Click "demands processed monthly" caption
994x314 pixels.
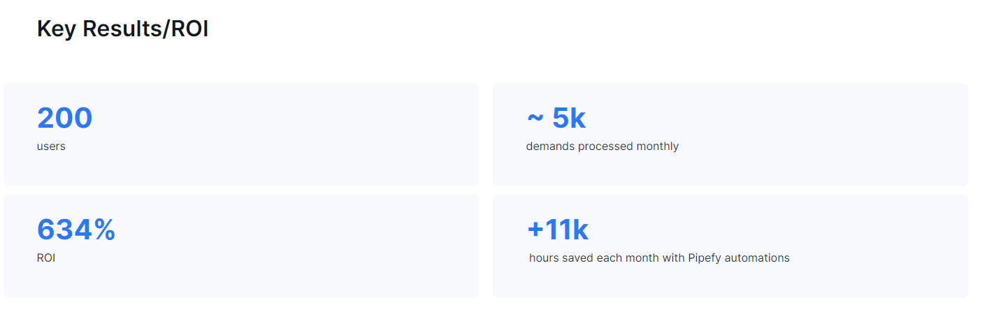pyautogui.click(x=603, y=147)
